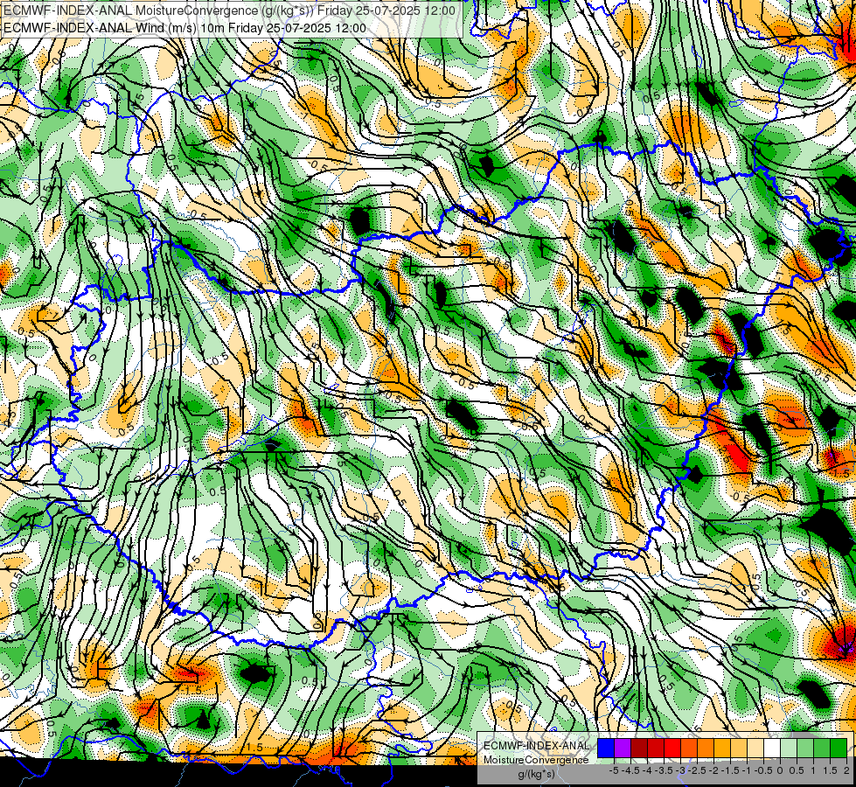This screenshot has width=856, height=787.
Task: Click the -3.5 tick value on the legend
Action: (665, 770)
